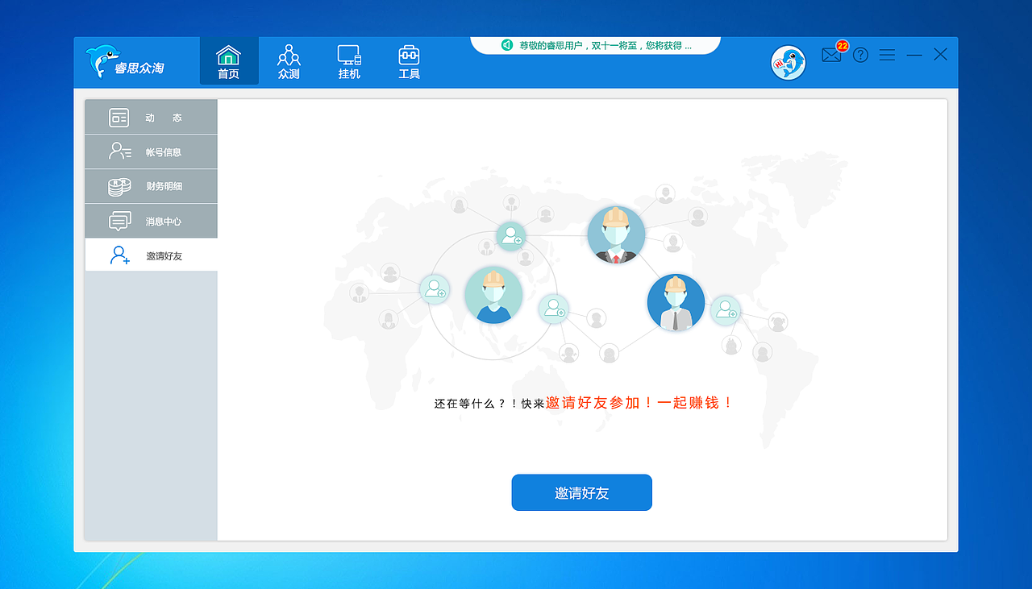This screenshot has height=589, width=1032.
Task: Click the 动态 news icon in sidebar
Action: pyautogui.click(x=117, y=117)
